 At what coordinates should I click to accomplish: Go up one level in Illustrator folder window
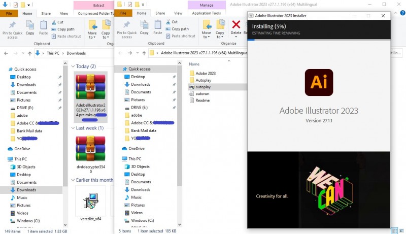[x=144, y=53]
